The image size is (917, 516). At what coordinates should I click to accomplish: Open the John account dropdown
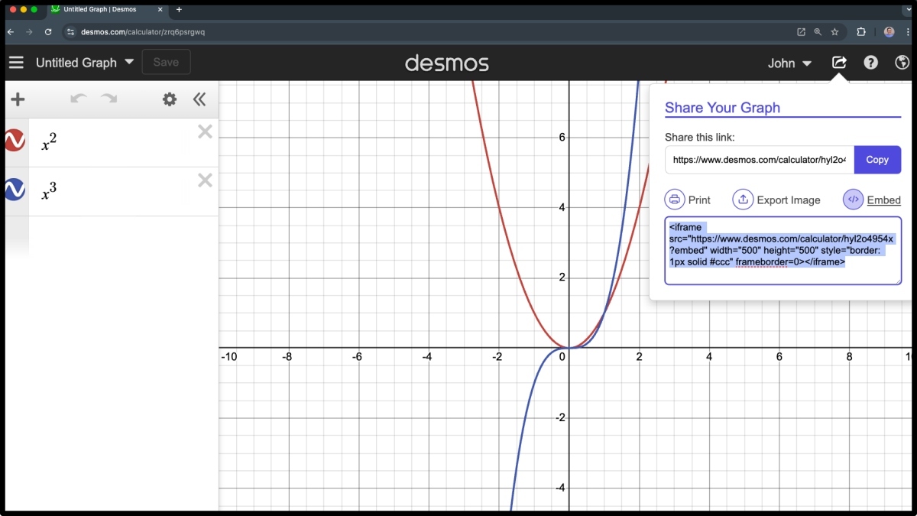789,63
